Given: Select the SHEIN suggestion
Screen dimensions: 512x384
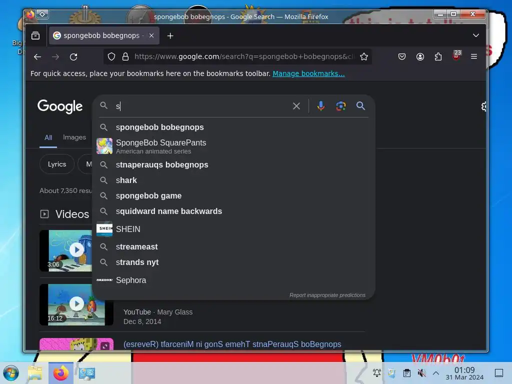Looking at the screenshot, I should pos(233,229).
